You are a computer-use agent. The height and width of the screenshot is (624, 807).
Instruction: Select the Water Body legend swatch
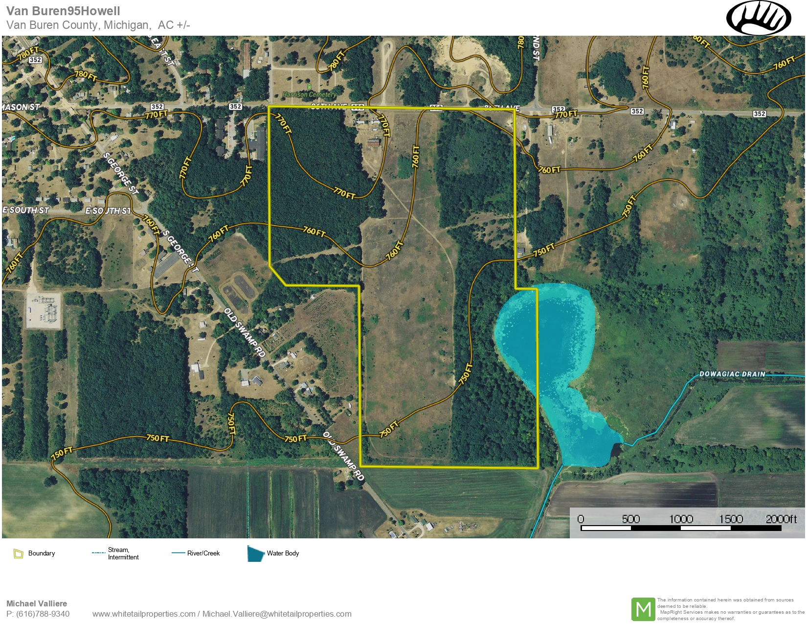click(255, 554)
